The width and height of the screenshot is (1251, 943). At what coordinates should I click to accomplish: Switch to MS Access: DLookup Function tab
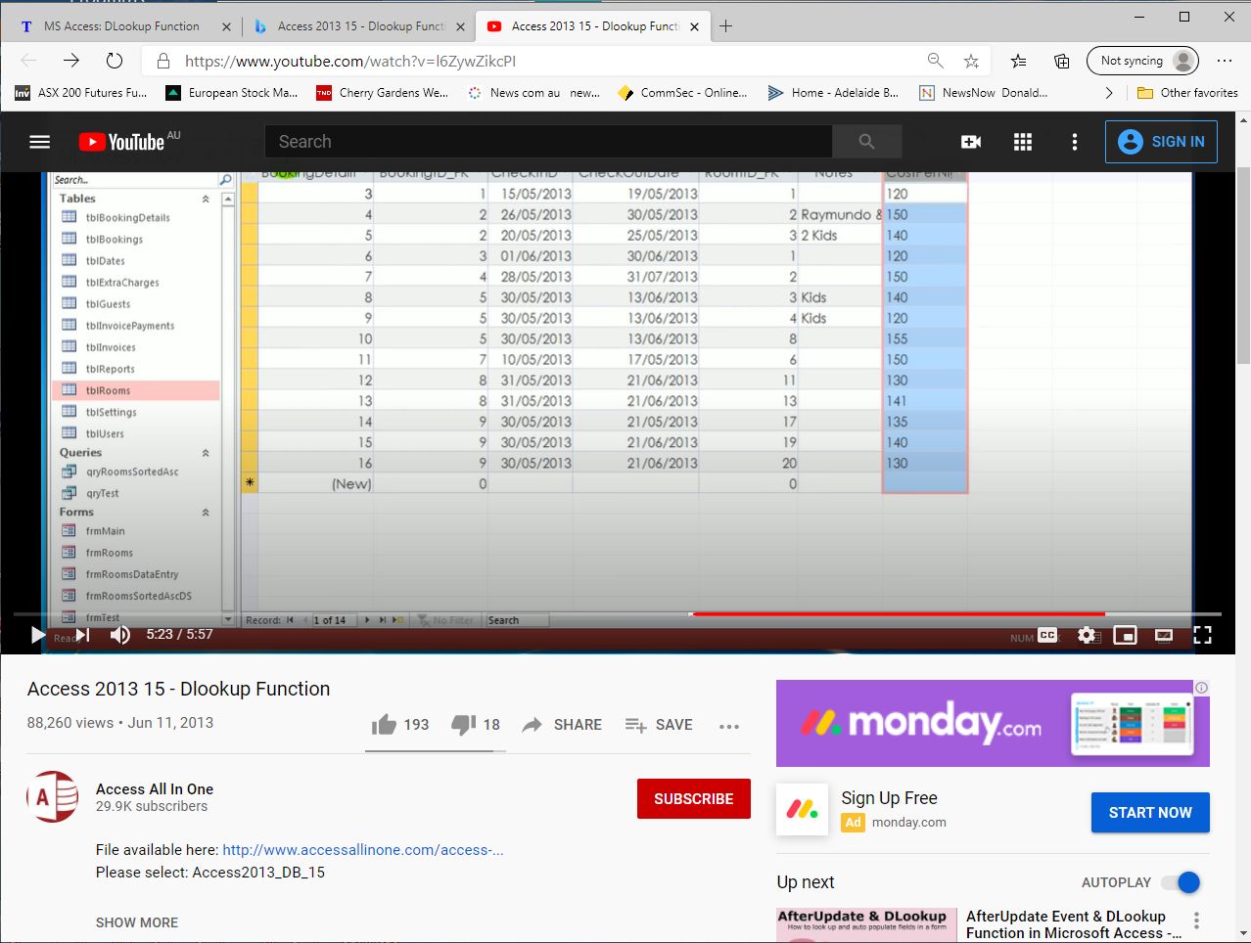[121, 26]
